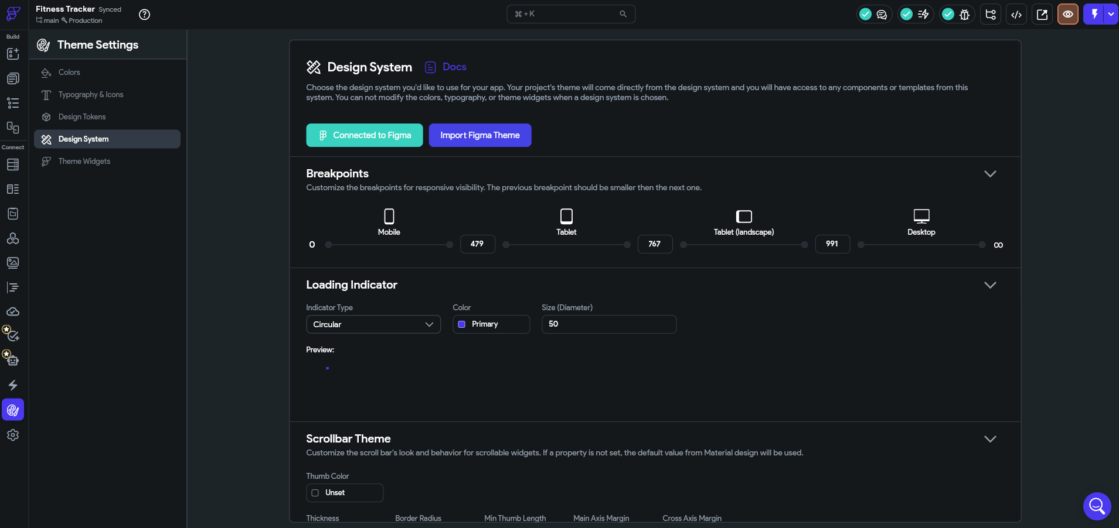
Task: Select Colors in Theme Settings menu
Action: point(107,73)
